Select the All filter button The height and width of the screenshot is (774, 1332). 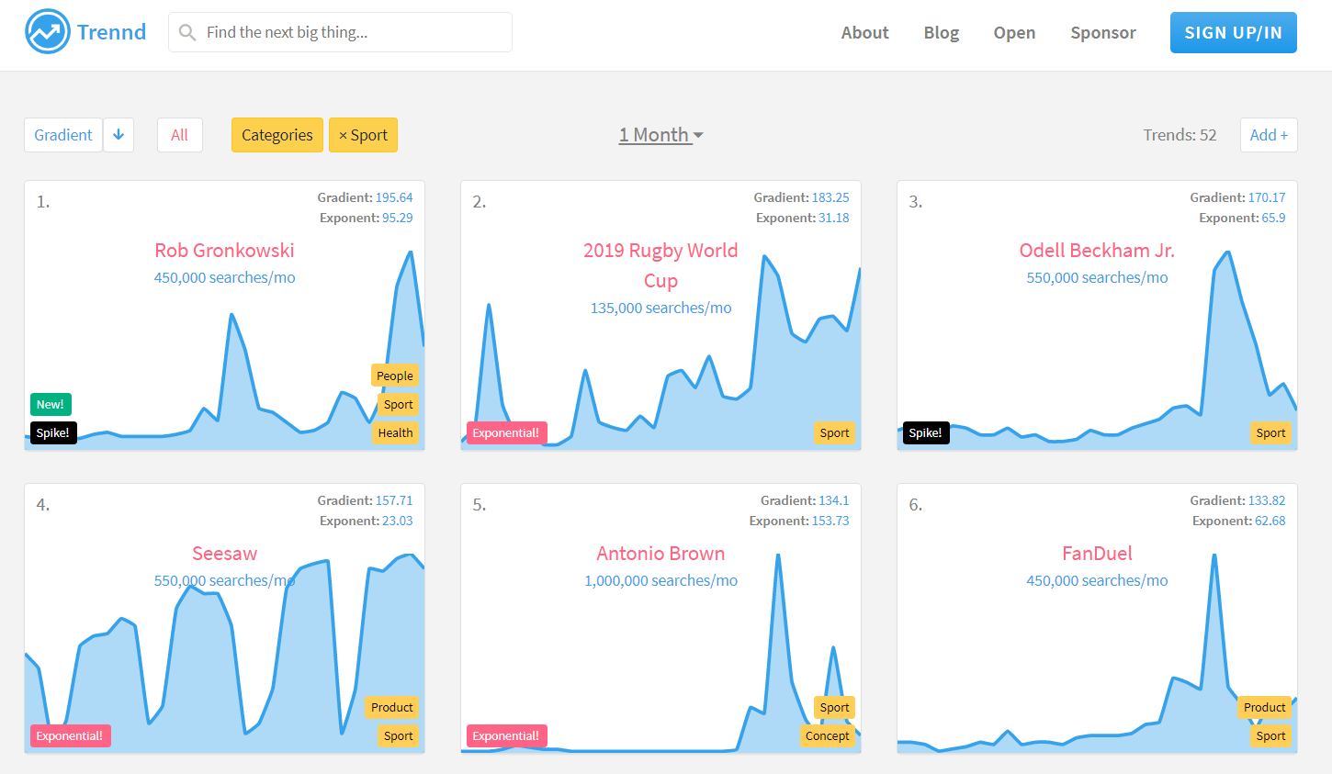[x=179, y=135]
